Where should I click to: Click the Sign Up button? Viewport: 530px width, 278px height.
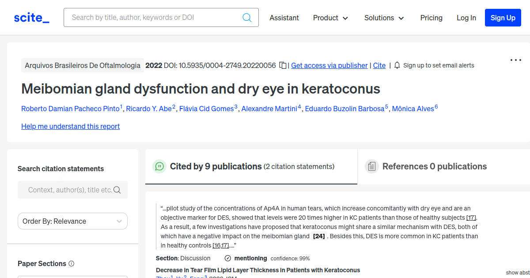[x=503, y=18]
